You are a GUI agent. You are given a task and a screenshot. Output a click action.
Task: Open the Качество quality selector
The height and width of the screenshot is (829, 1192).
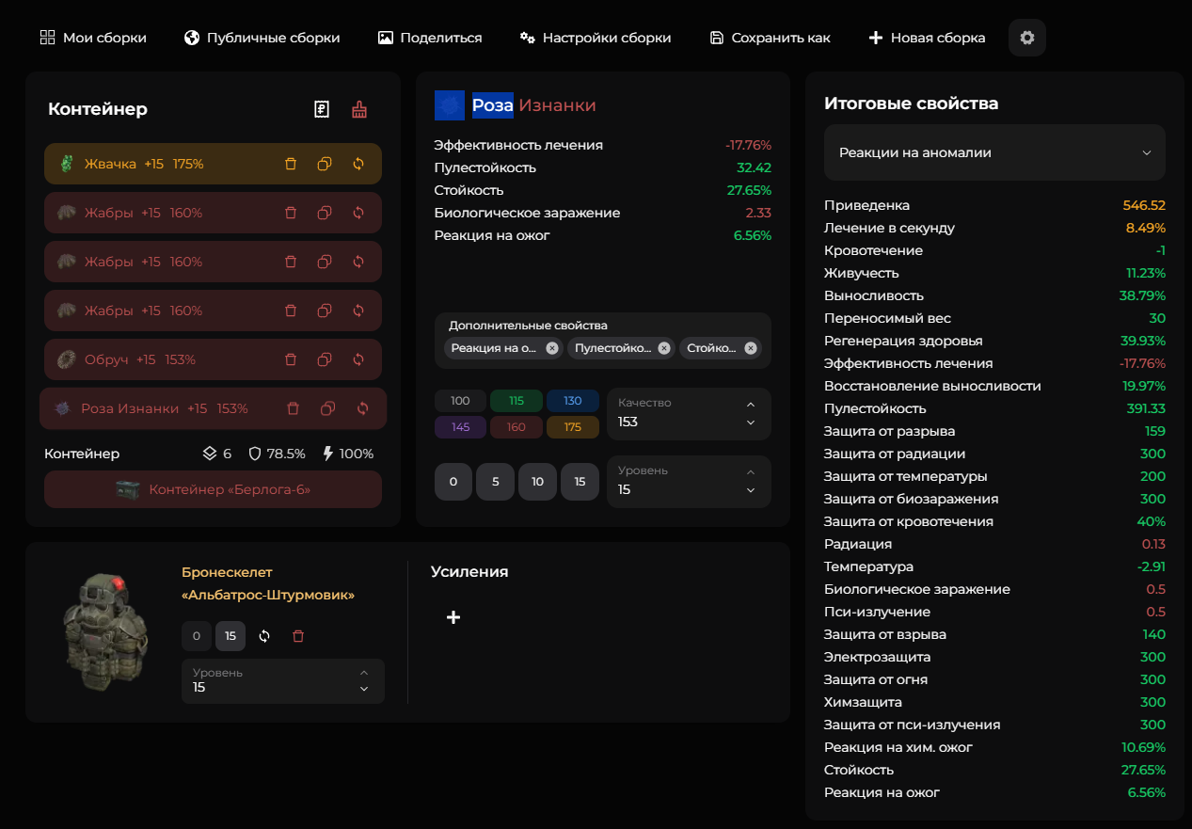click(689, 414)
